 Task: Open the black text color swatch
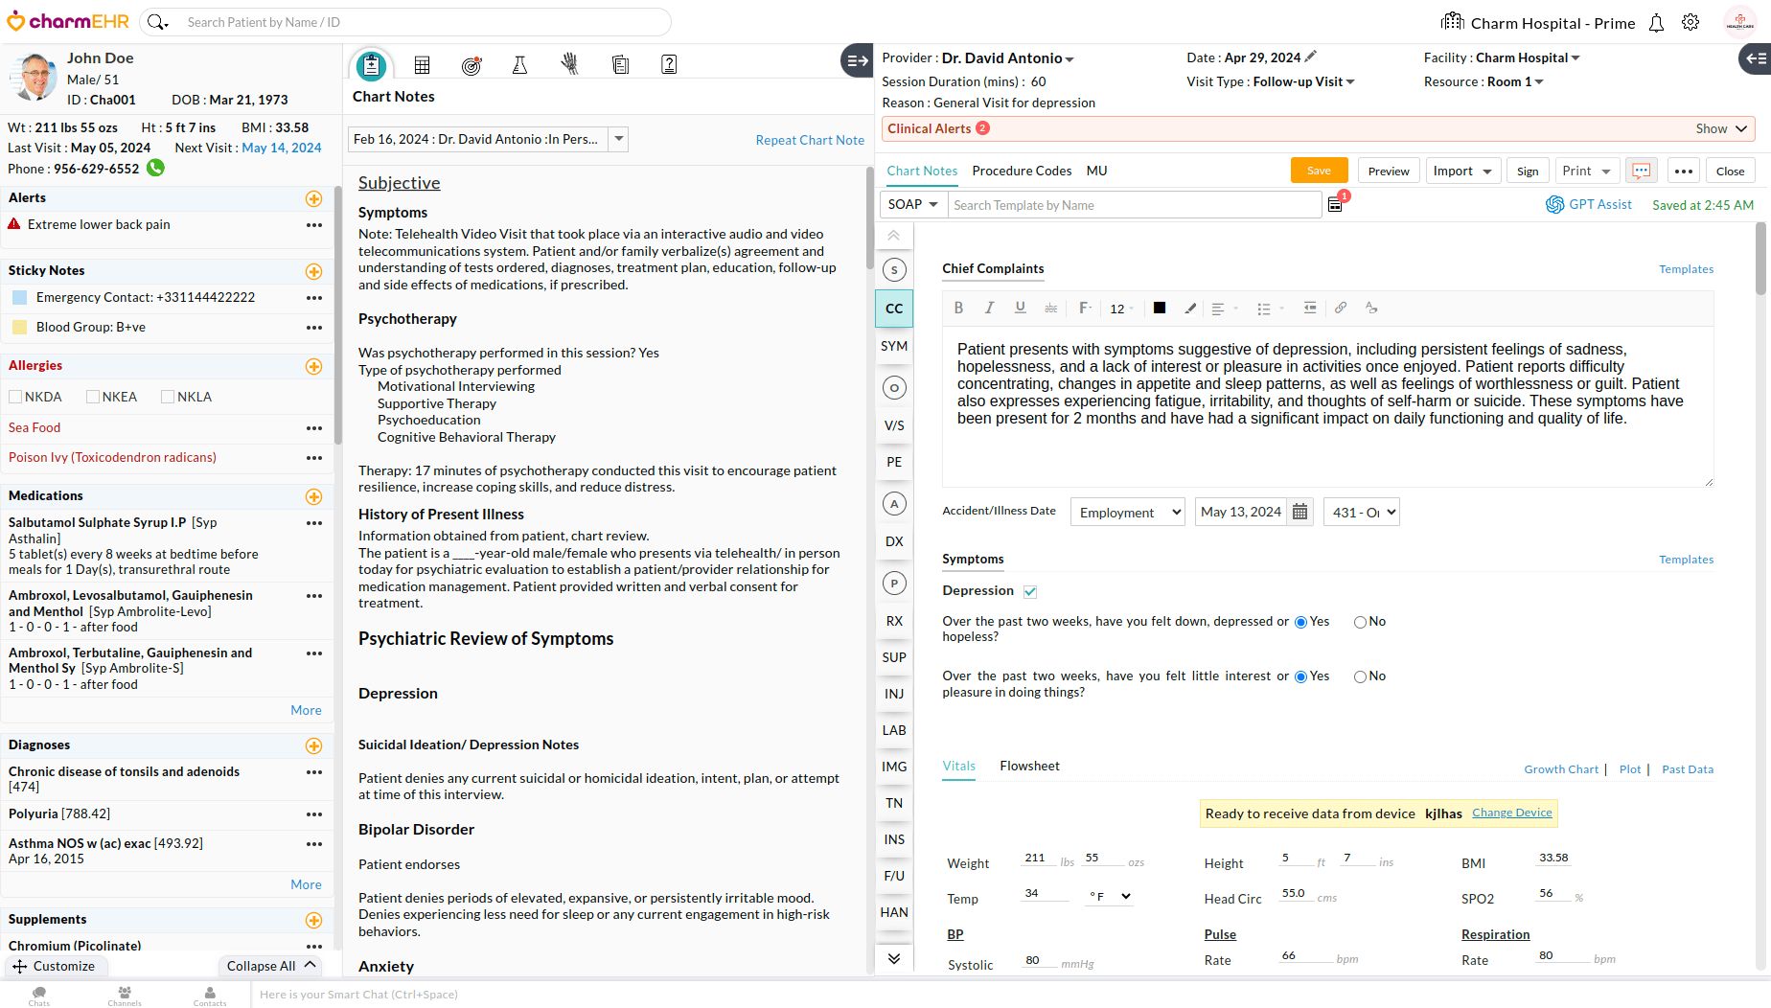tap(1160, 309)
